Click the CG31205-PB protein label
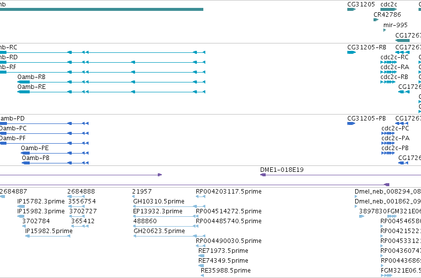 point(367,119)
